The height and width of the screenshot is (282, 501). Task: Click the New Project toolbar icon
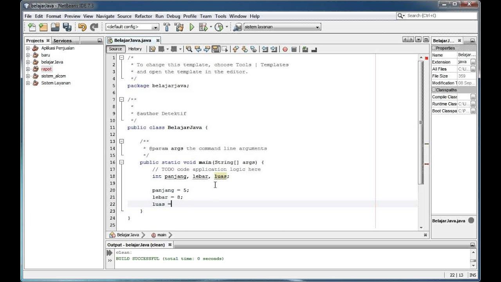coord(43,27)
